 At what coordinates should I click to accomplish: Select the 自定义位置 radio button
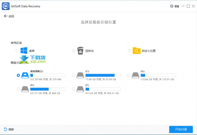tap(130, 51)
